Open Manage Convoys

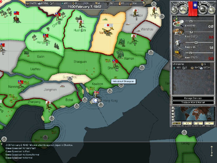point(193,98)
